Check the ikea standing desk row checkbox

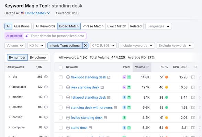[60, 87]
